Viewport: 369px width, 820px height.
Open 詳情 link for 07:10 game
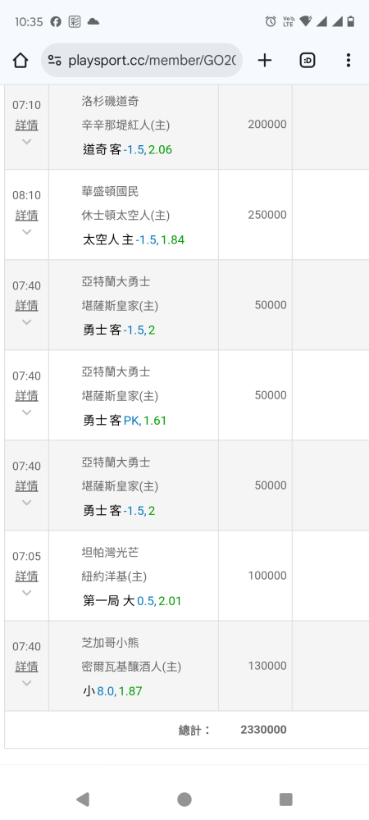point(27,125)
